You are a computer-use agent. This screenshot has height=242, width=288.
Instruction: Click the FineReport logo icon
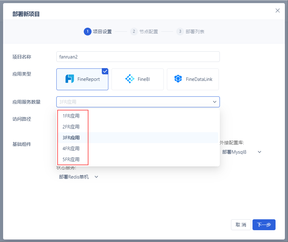(x=70, y=79)
